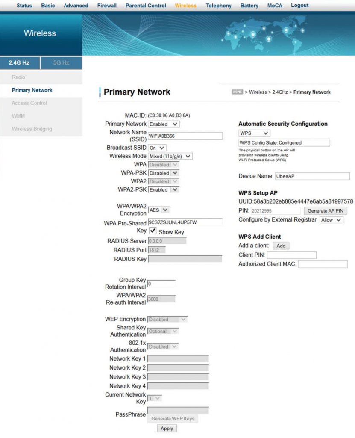Click the Generate AP PIN button

[326, 210]
